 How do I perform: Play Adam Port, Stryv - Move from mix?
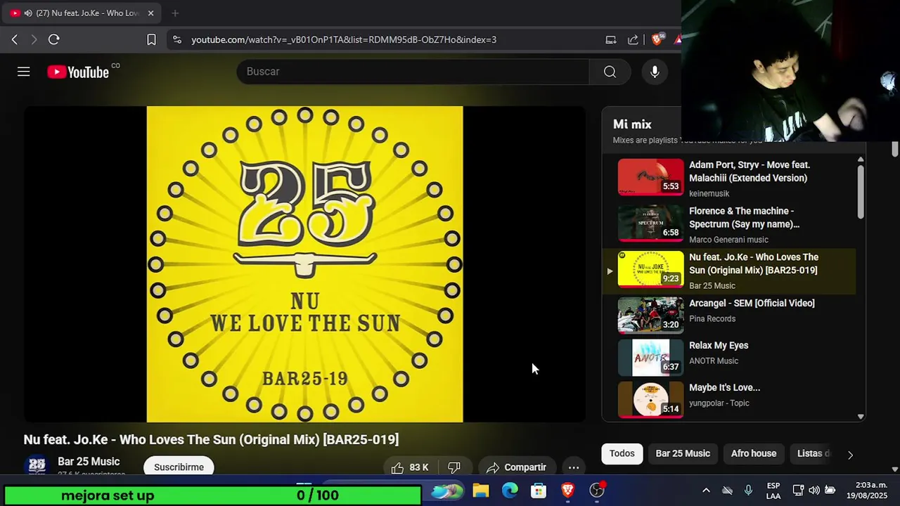click(x=750, y=171)
